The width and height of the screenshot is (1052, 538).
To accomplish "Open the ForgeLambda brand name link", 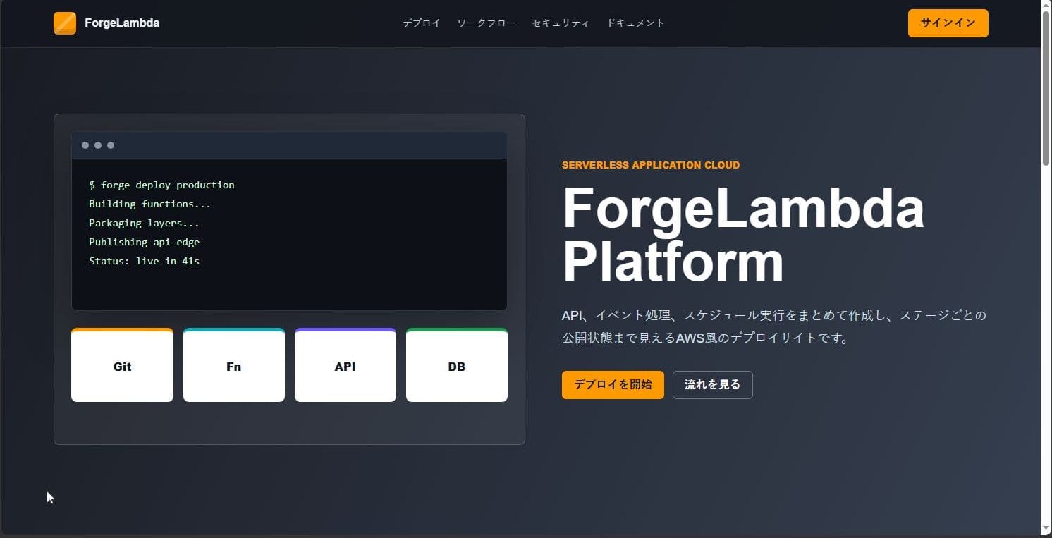I will pyautogui.click(x=122, y=23).
